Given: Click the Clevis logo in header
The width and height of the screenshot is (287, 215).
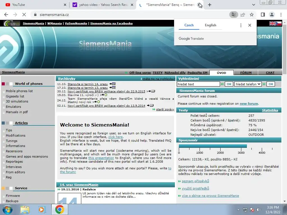Looking at the screenshot, I should tap(12, 24).
